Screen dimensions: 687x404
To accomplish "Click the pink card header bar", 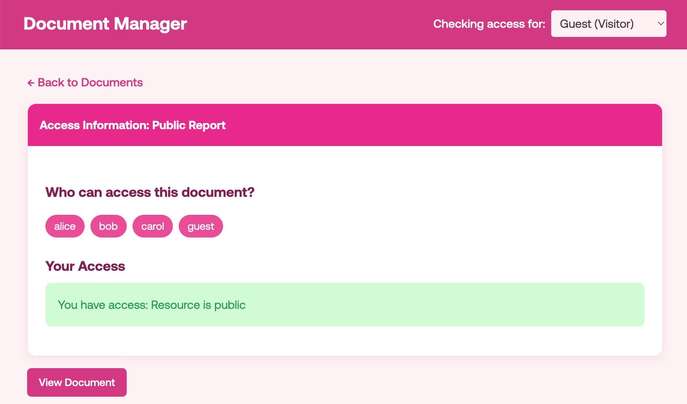I will click(x=344, y=125).
